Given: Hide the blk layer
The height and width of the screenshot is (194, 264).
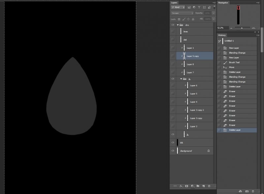Looking at the screenshot, I should click(x=173, y=142).
